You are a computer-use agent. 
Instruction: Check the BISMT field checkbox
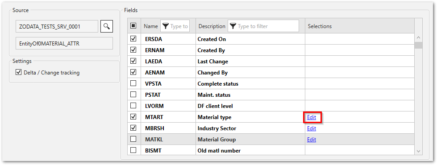click(x=133, y=150)
